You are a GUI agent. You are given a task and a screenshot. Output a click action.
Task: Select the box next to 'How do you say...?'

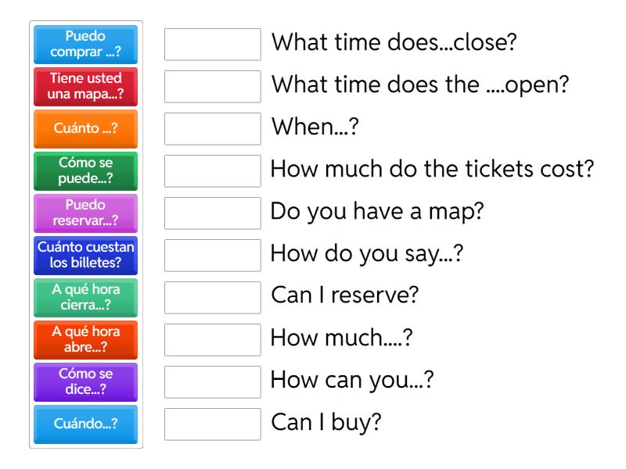[212, 256]
